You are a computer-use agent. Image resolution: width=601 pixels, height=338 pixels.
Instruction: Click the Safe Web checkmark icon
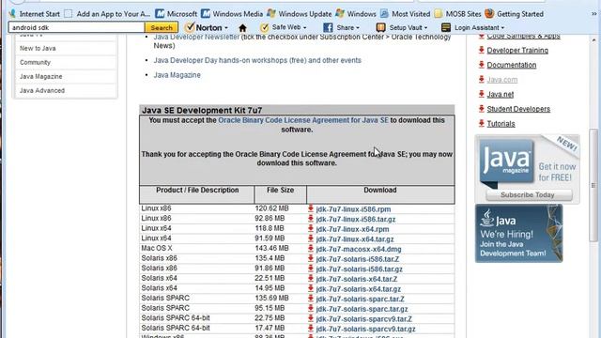tap(264, 27)
